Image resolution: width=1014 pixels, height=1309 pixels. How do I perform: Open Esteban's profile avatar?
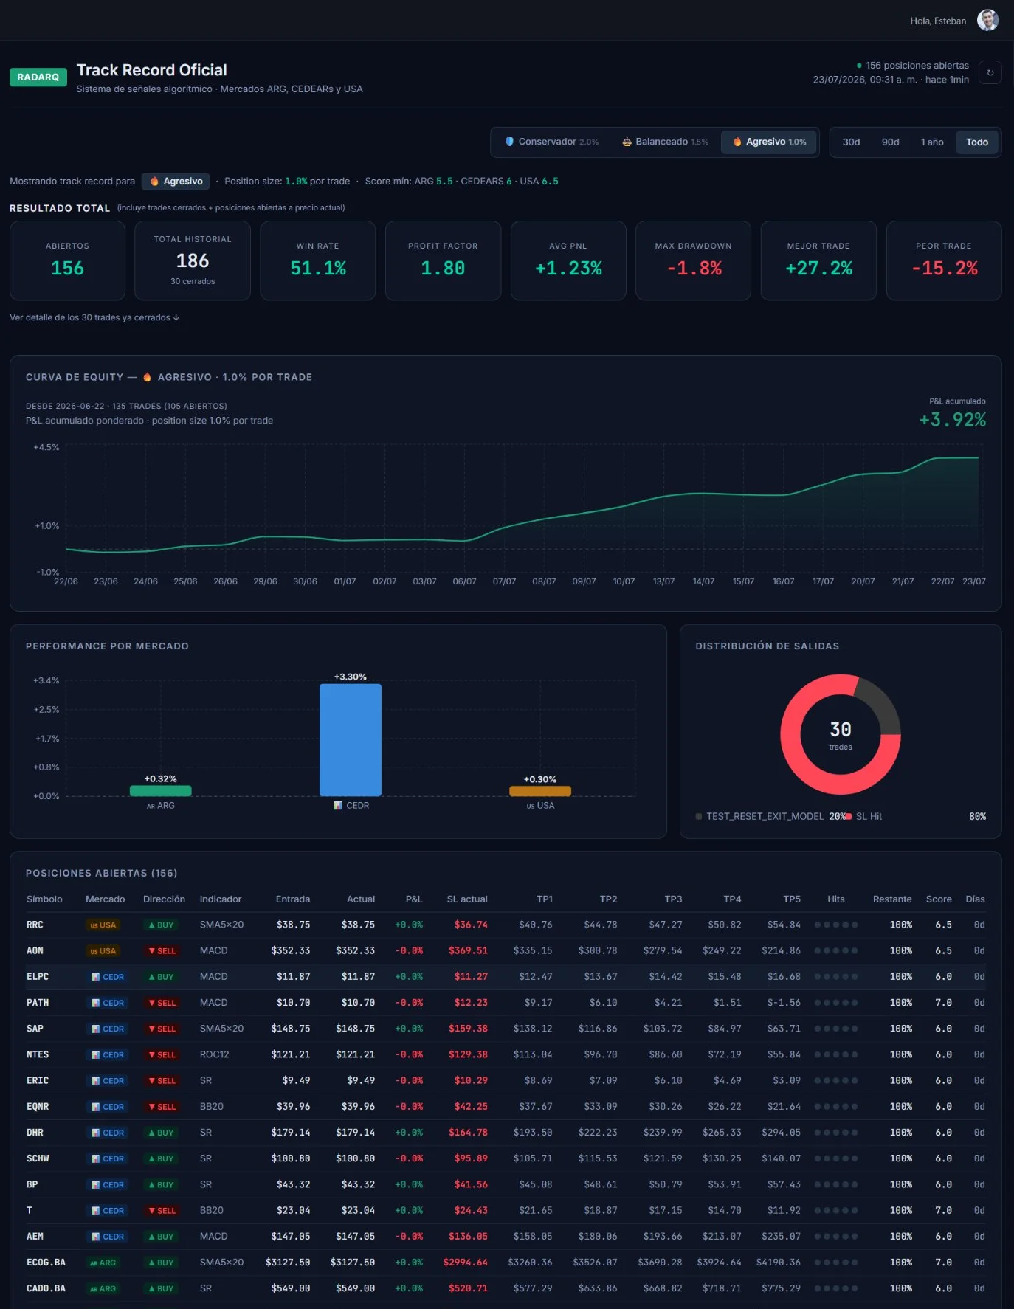[x=987, y=21]
